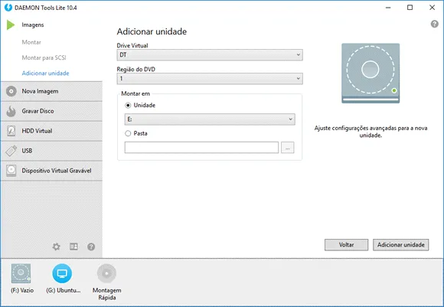Click the (F:) Vazio label text
The image size is (444, 307).
[22, 291]
